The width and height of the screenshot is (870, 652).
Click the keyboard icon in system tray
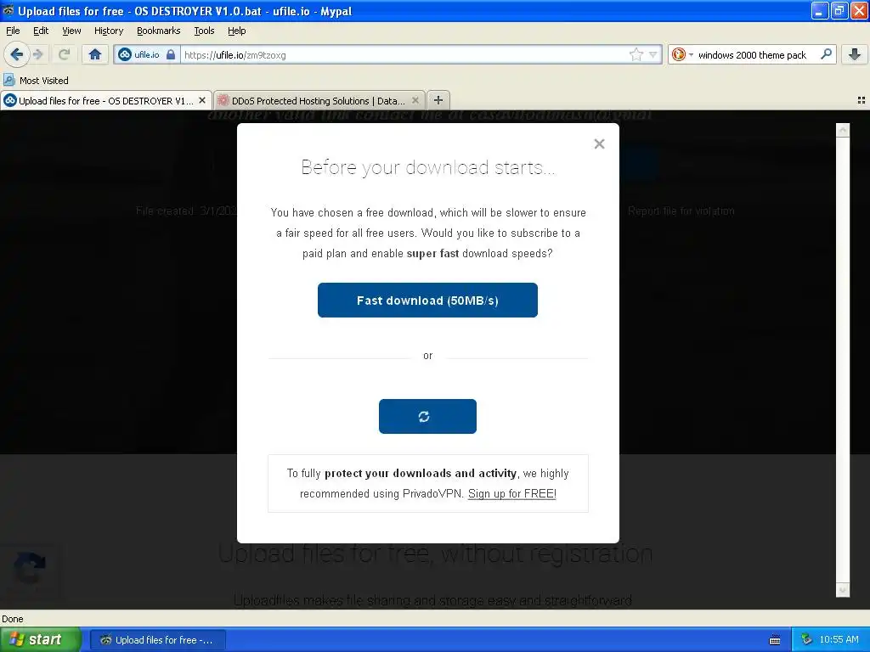(x=775, y=640)
